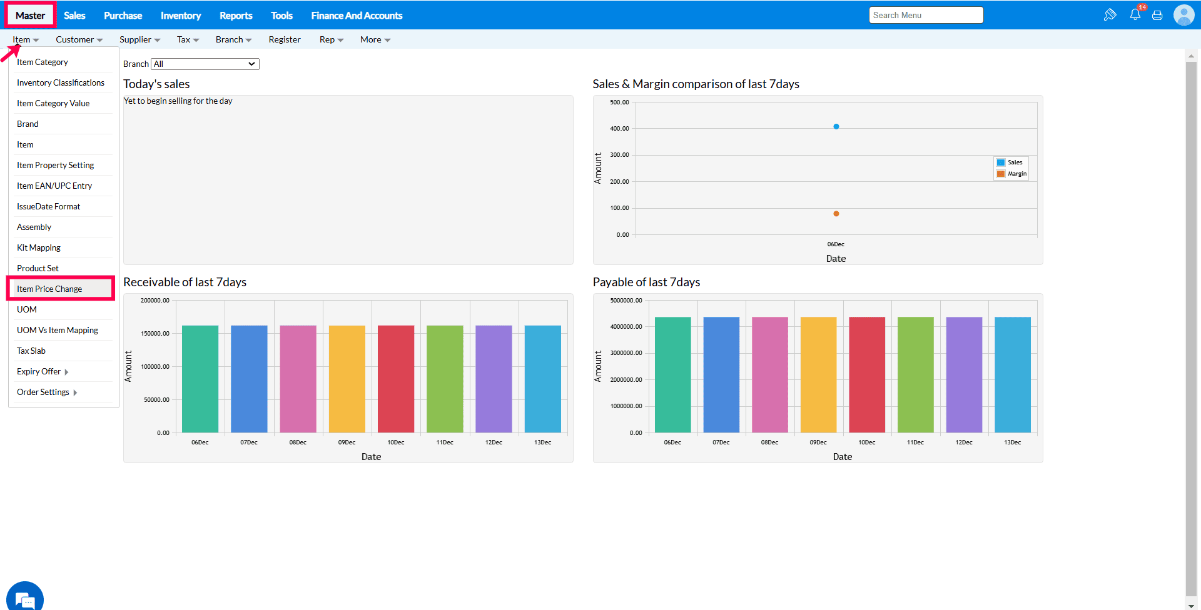
Task: Toggle the Sales legend swatch
Action: coord(1001,162)
